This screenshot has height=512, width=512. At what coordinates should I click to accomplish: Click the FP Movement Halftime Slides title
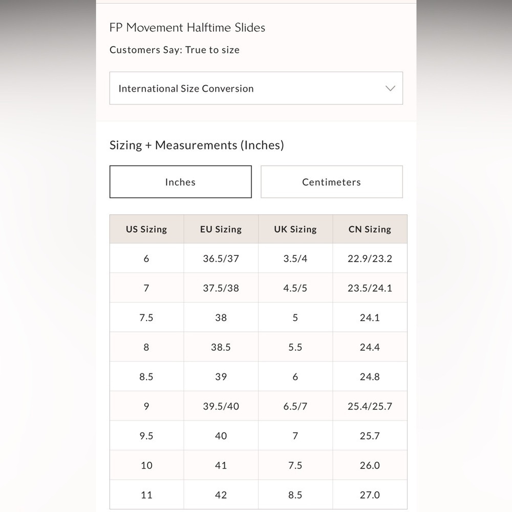187,28
